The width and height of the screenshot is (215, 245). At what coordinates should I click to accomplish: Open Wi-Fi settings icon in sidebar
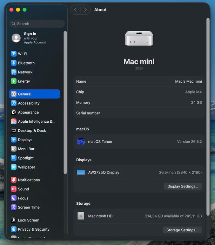(x=14, y=54)
